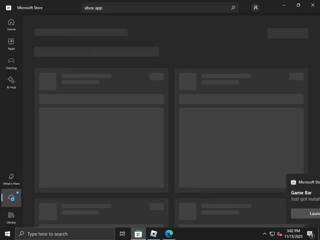This screenshot has width=320, height=240.
Task: Click the search magnifier icon
Action: pos(233,8)
